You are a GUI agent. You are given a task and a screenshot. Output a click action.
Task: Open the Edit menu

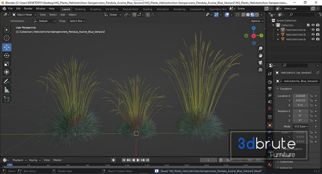pos(18,8)
